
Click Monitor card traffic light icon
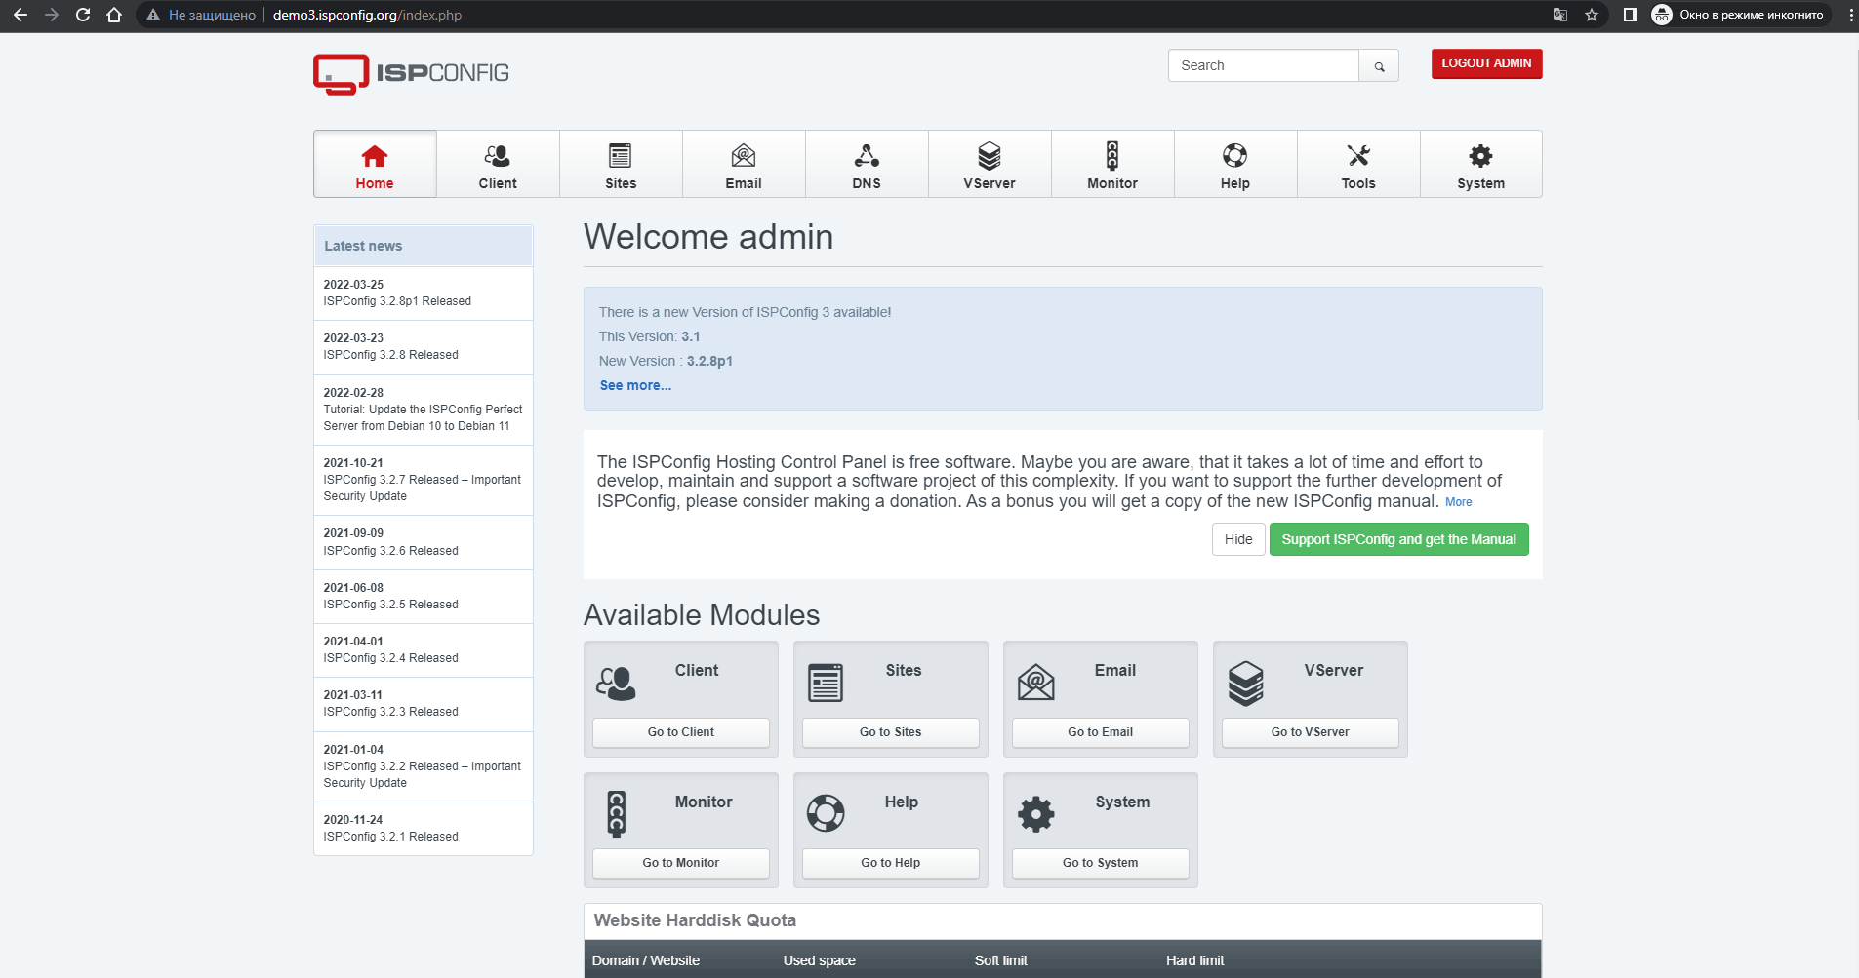point(616,813)
